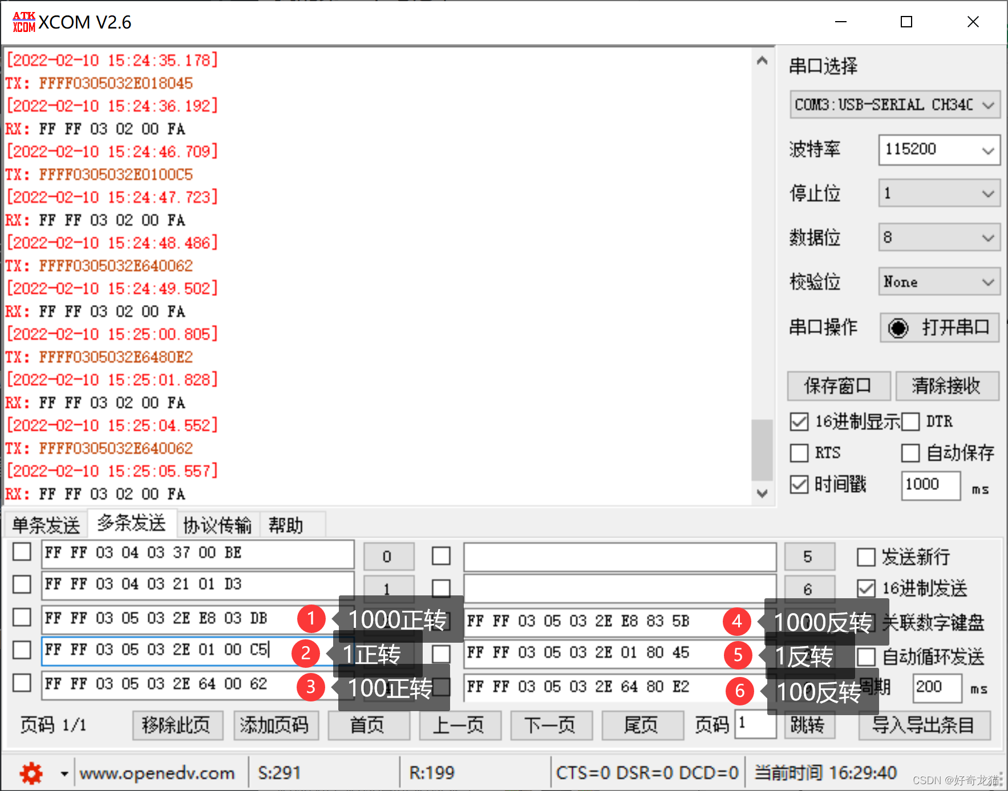Click the send button labeled 6
The width and height of the screenshot is (1008, 791).
pos(809,589)
